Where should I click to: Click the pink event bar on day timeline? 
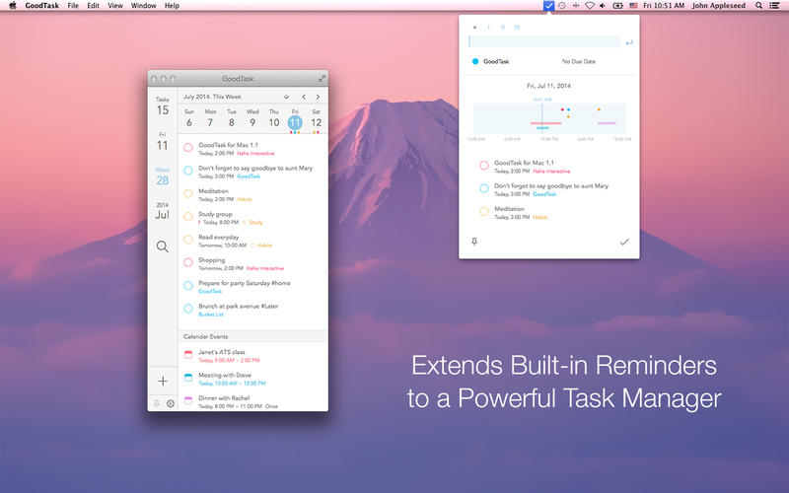point(545,123)
